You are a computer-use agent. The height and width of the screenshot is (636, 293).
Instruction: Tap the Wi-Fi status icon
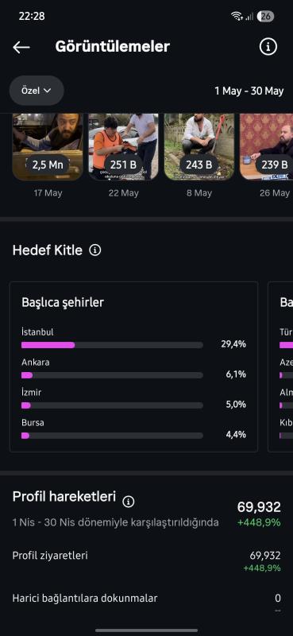pyautogui.click(x=237, y=16)
